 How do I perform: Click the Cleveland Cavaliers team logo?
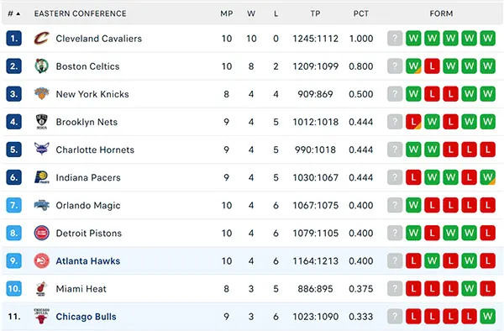[42, 39]
